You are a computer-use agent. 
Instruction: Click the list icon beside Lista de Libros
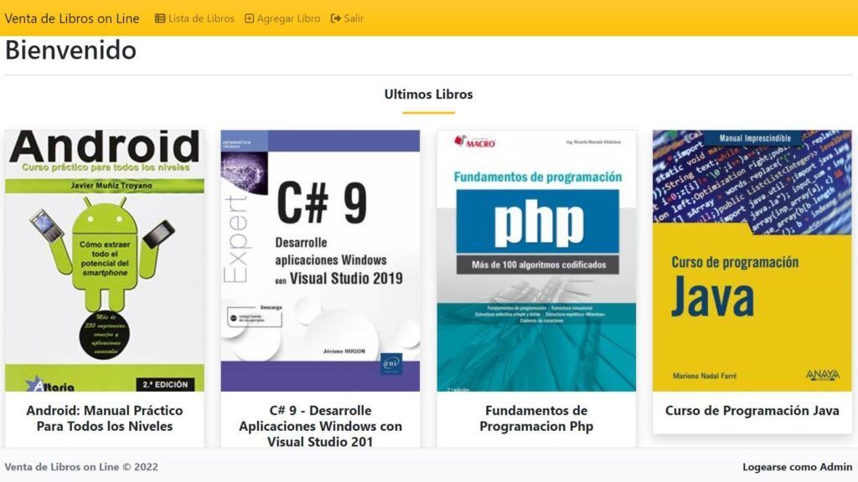(160, 18)
